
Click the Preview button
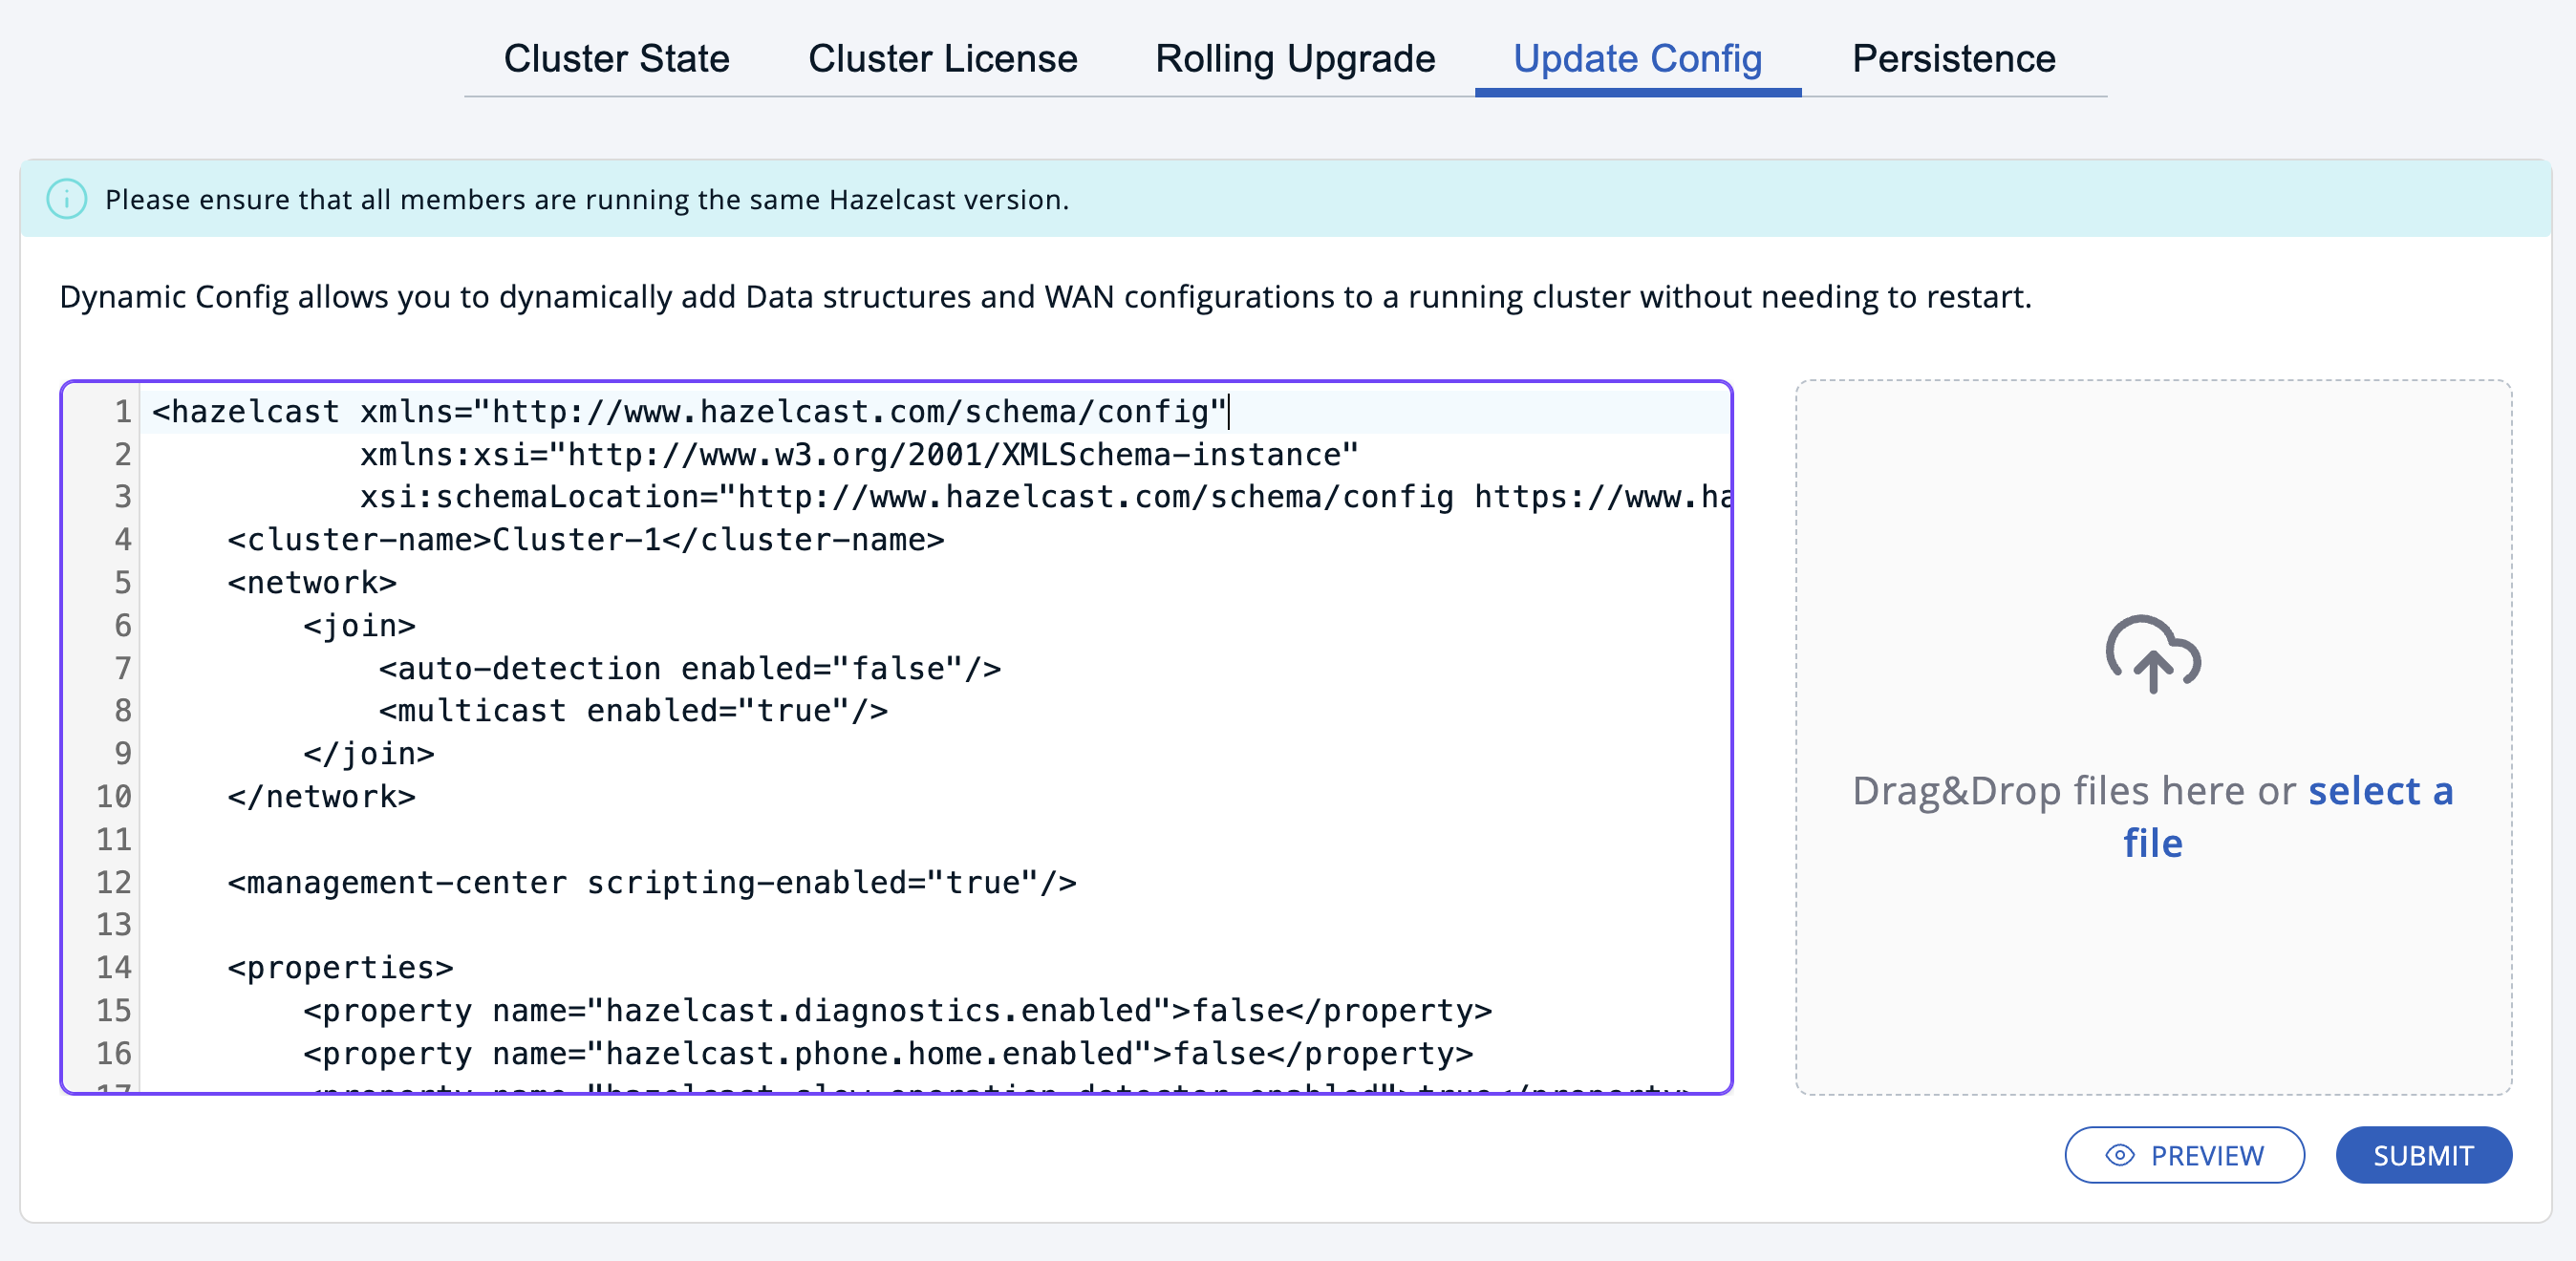click(2184, 1155)
